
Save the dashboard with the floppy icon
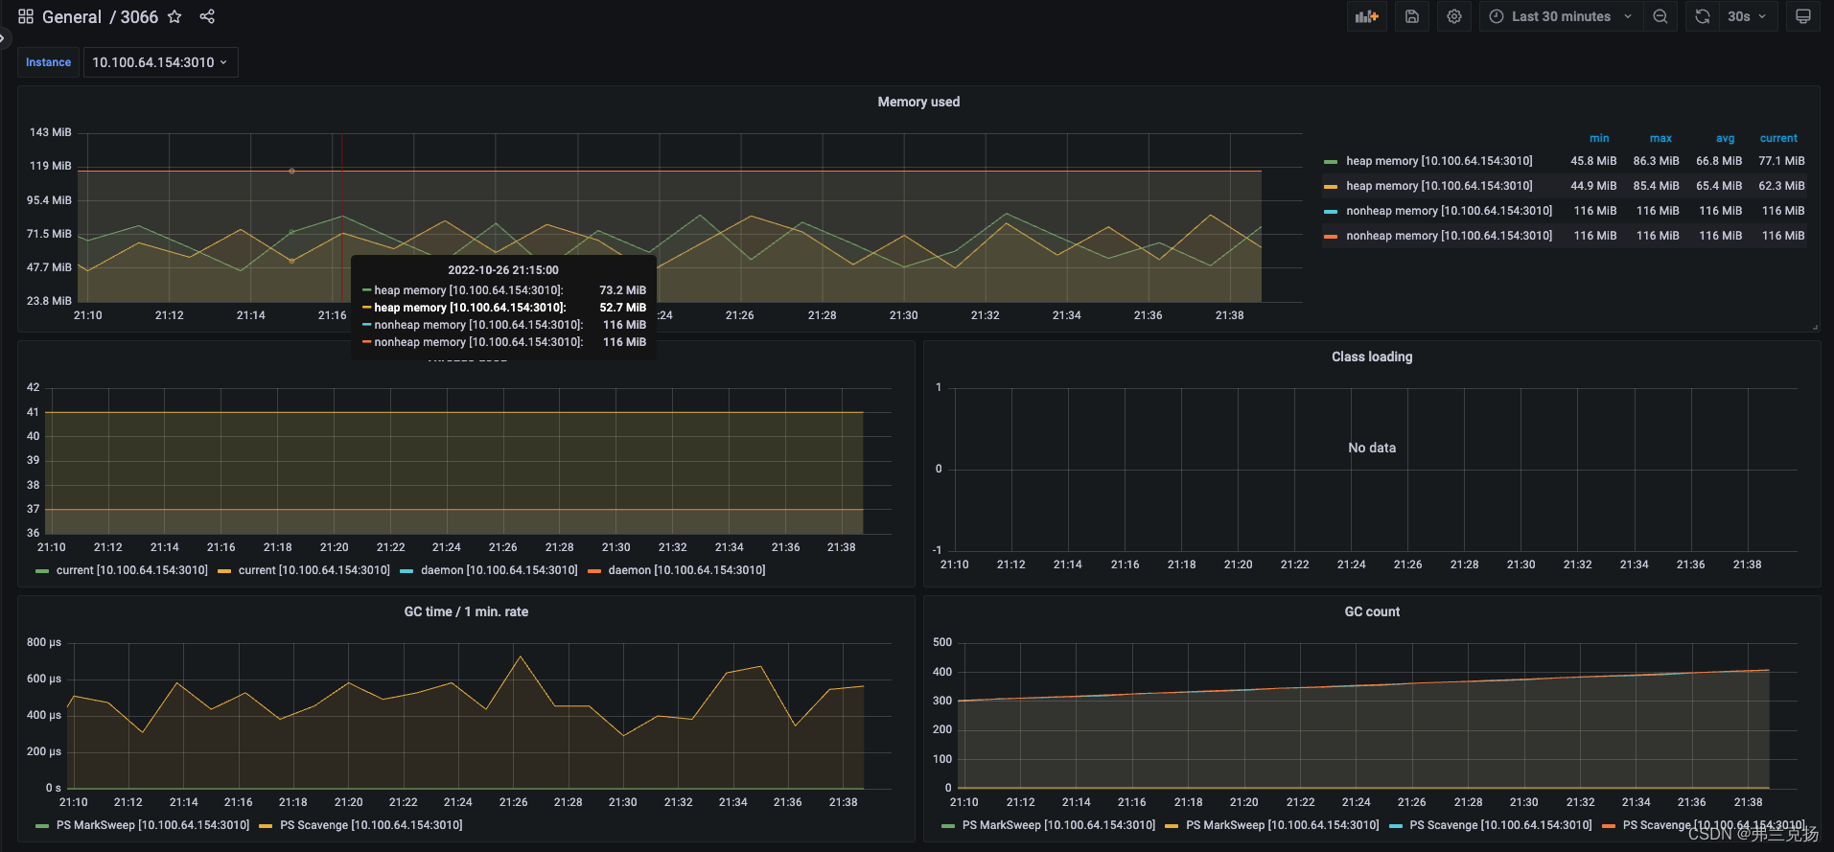tap(1412, 16)
